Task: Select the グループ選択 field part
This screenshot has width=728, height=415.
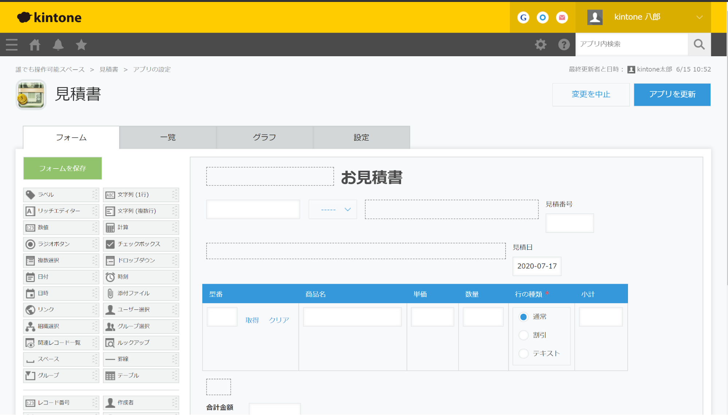Action: tap(141, 326)
